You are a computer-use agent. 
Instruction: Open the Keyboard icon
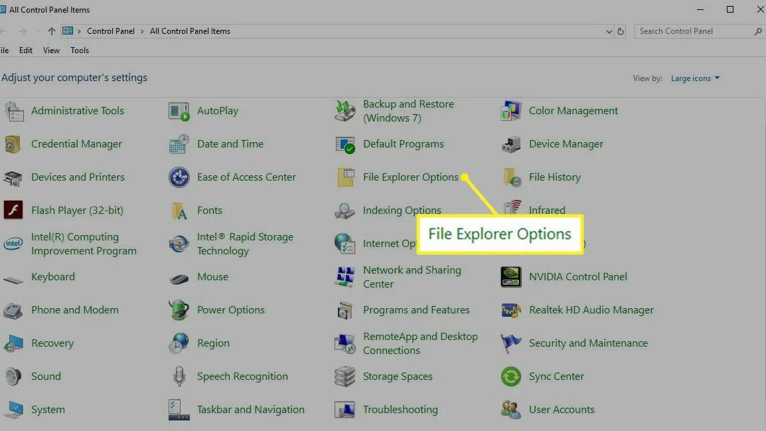point(13,280)
